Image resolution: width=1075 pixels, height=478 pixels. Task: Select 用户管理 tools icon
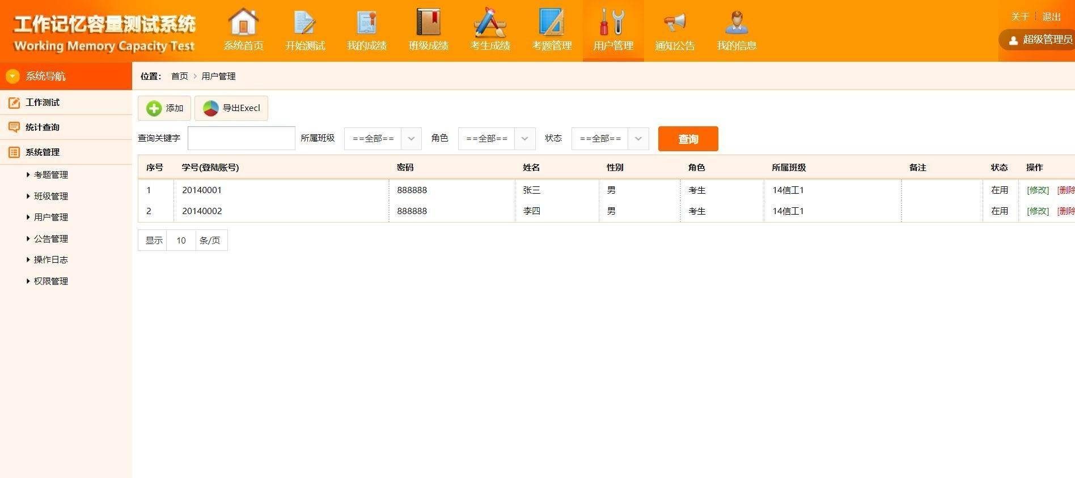613,22
